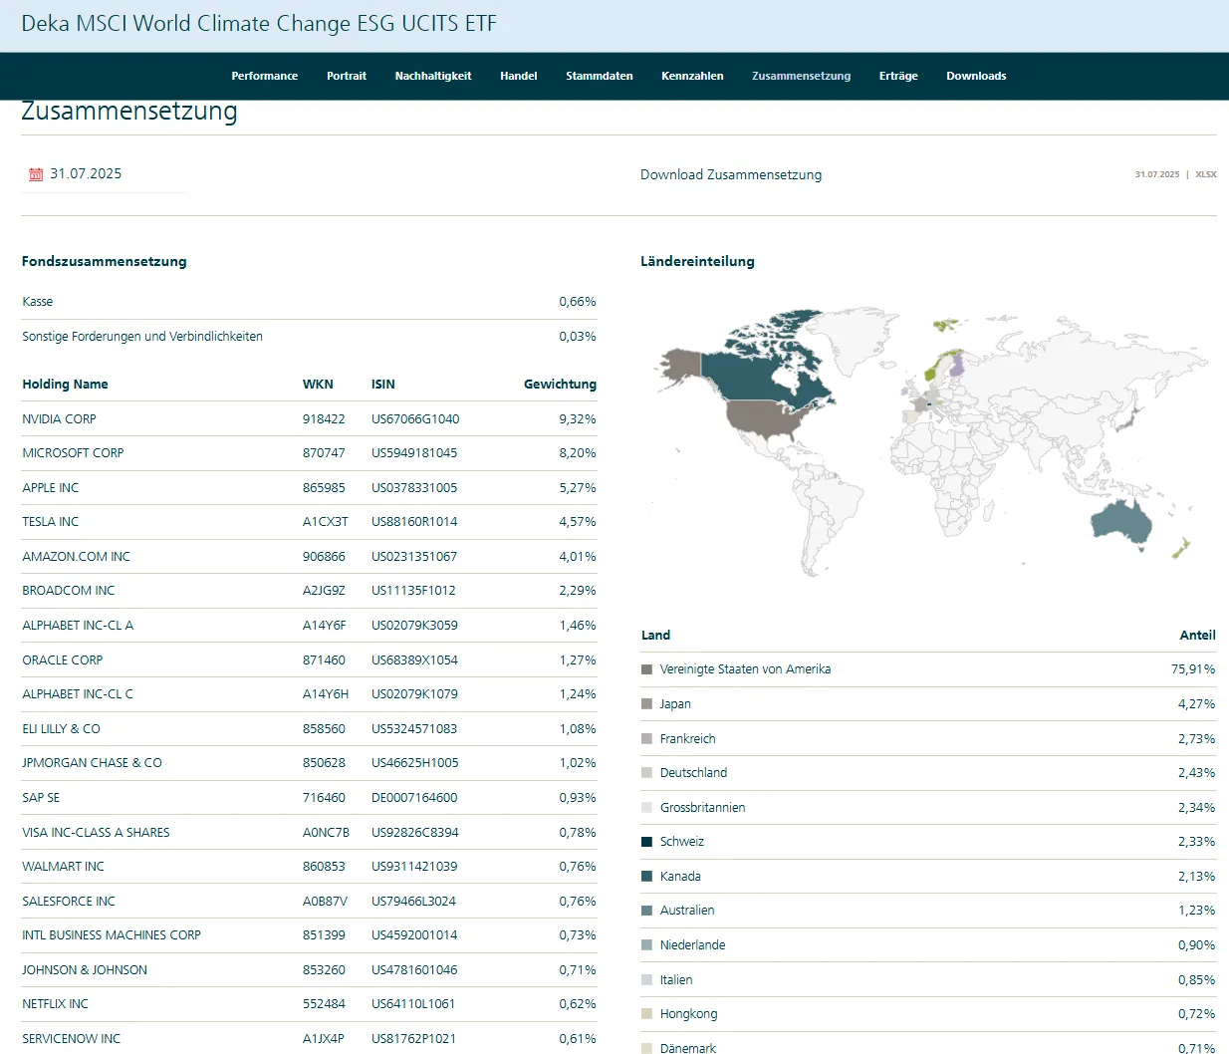Click the Schweiz legend color swatch
This screenshot has height=1054, width=1229.
pos(647,842)
